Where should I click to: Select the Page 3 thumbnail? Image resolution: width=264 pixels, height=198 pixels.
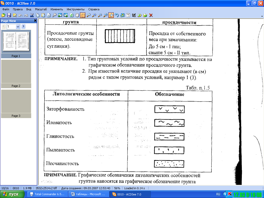(16, 104)
